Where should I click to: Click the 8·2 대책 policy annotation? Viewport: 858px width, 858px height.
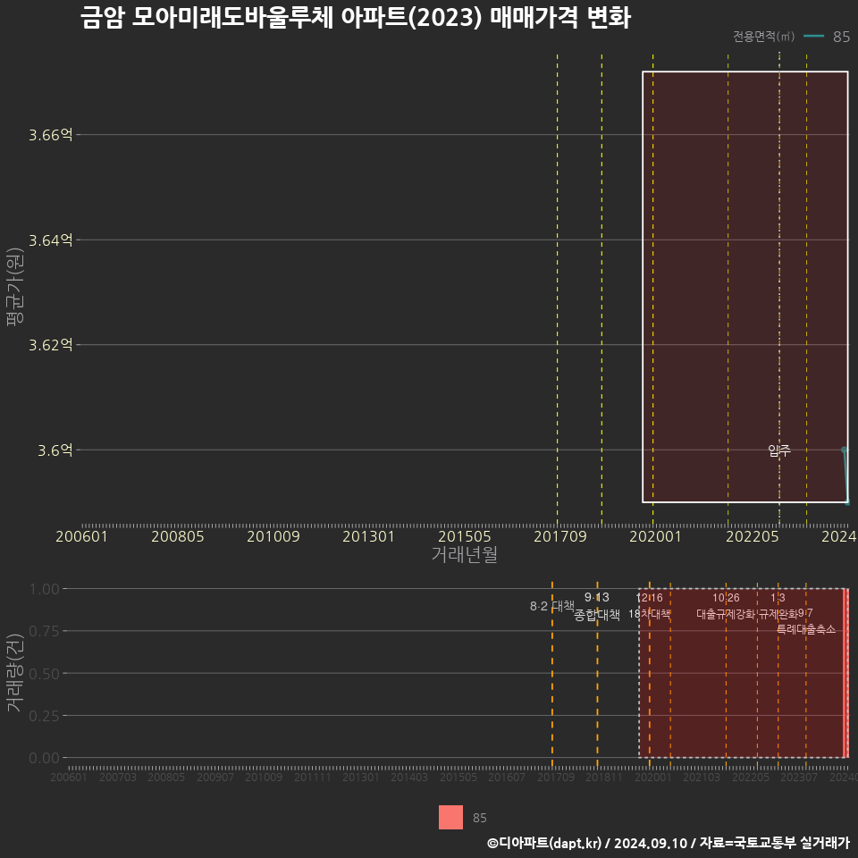(x=551, y=606)
